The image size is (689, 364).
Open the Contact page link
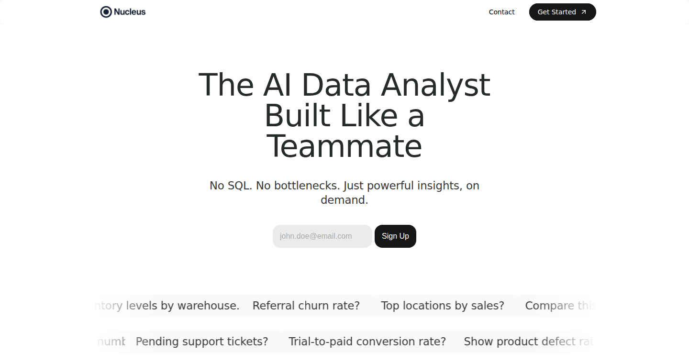coord(501,12)
